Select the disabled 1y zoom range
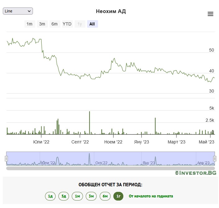This screenshot has height=208, width=219. [x=80, y=24]
